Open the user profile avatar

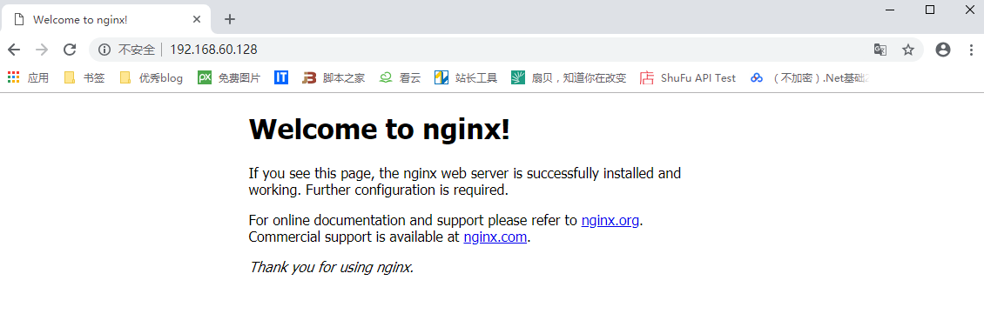942,50
